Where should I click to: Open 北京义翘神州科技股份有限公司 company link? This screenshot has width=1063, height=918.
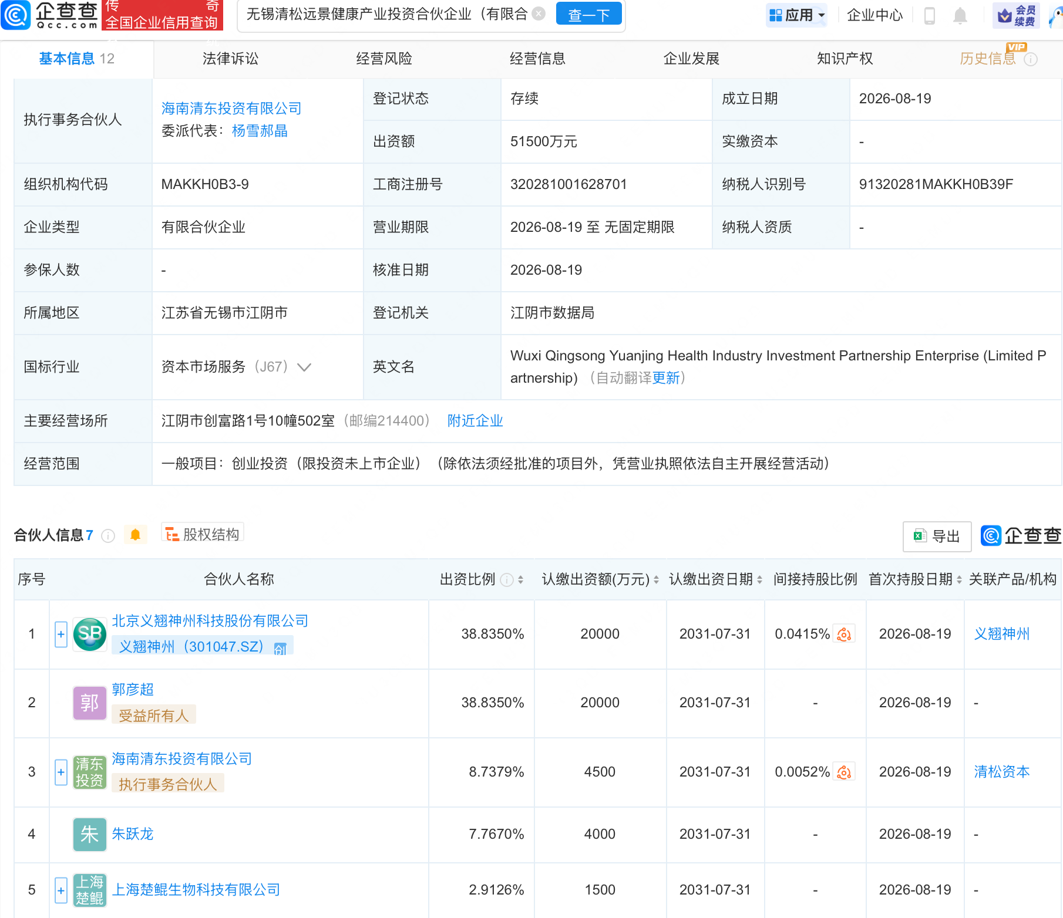(x=210, y=621)
